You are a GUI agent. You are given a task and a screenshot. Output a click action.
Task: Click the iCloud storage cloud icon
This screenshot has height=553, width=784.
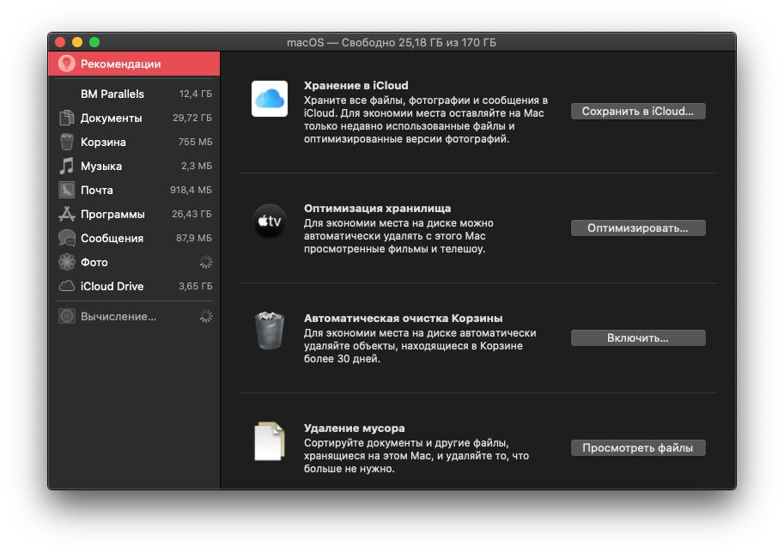pyautogui.click(x=270, y=99)
